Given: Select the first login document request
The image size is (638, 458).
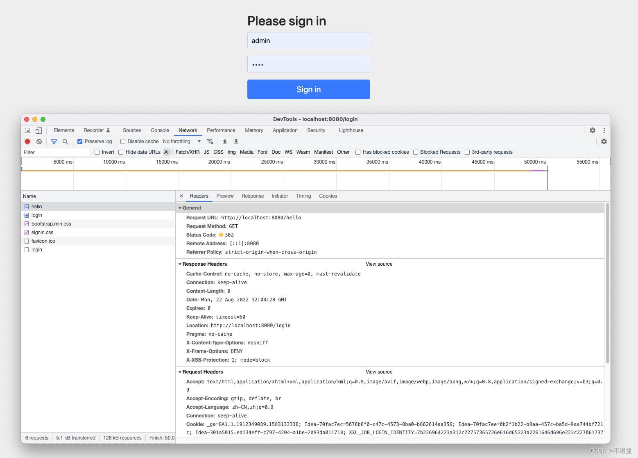Looking at the screenshot, I should 98,215.
